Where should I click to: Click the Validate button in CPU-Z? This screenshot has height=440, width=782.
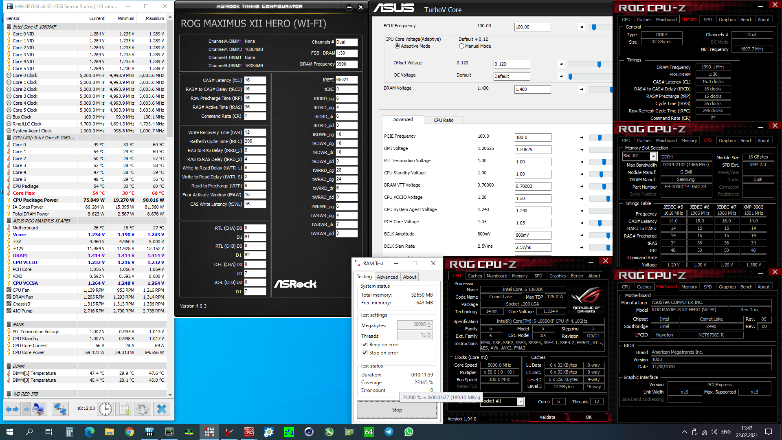[547, 417]
